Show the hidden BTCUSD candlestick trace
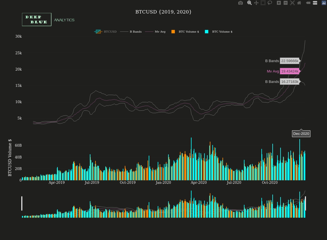 (x=105, y=32)
